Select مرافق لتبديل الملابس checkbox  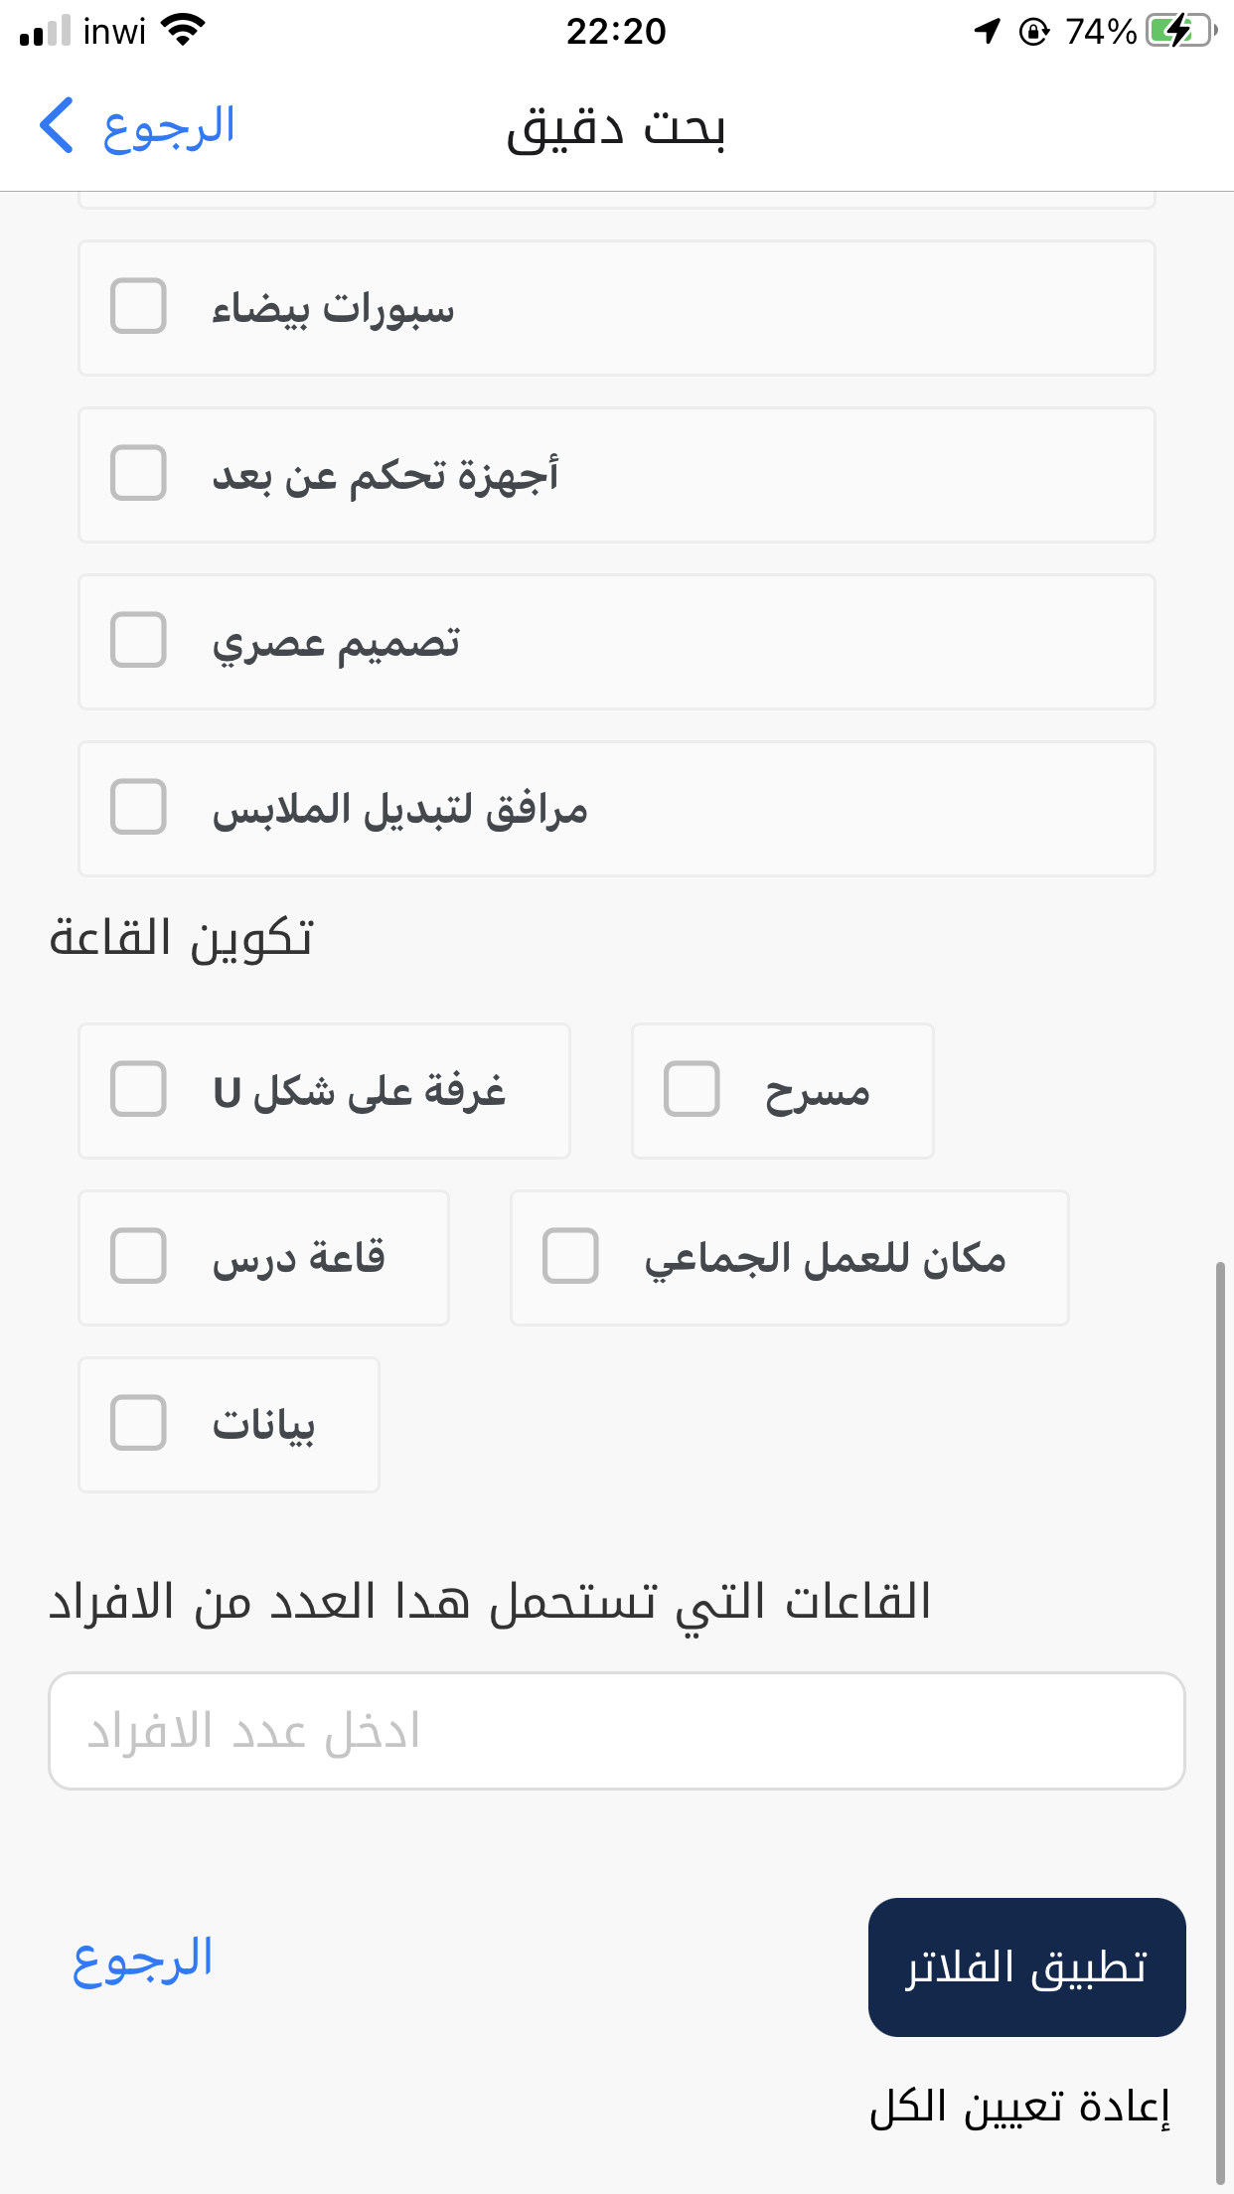click(138, 807)
